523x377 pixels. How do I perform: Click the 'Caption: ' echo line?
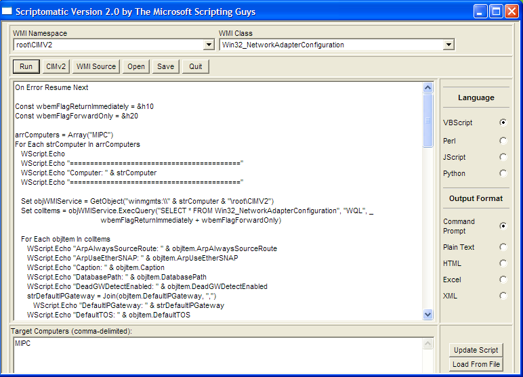(96, 267)
